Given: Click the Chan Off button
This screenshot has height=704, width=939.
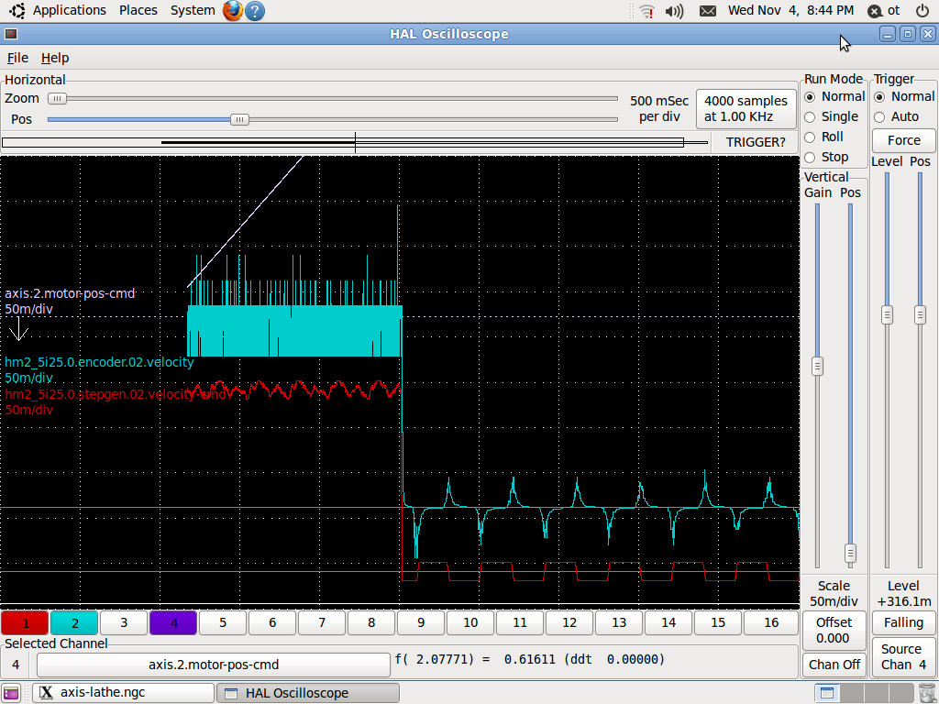Looking at the screenshot, I should pos(834,665).
